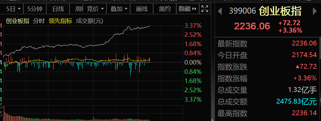The height and width of the screenshot is (121, 321).
Task: Click the +72.72 change value
Action: click(x=289, y=23)
